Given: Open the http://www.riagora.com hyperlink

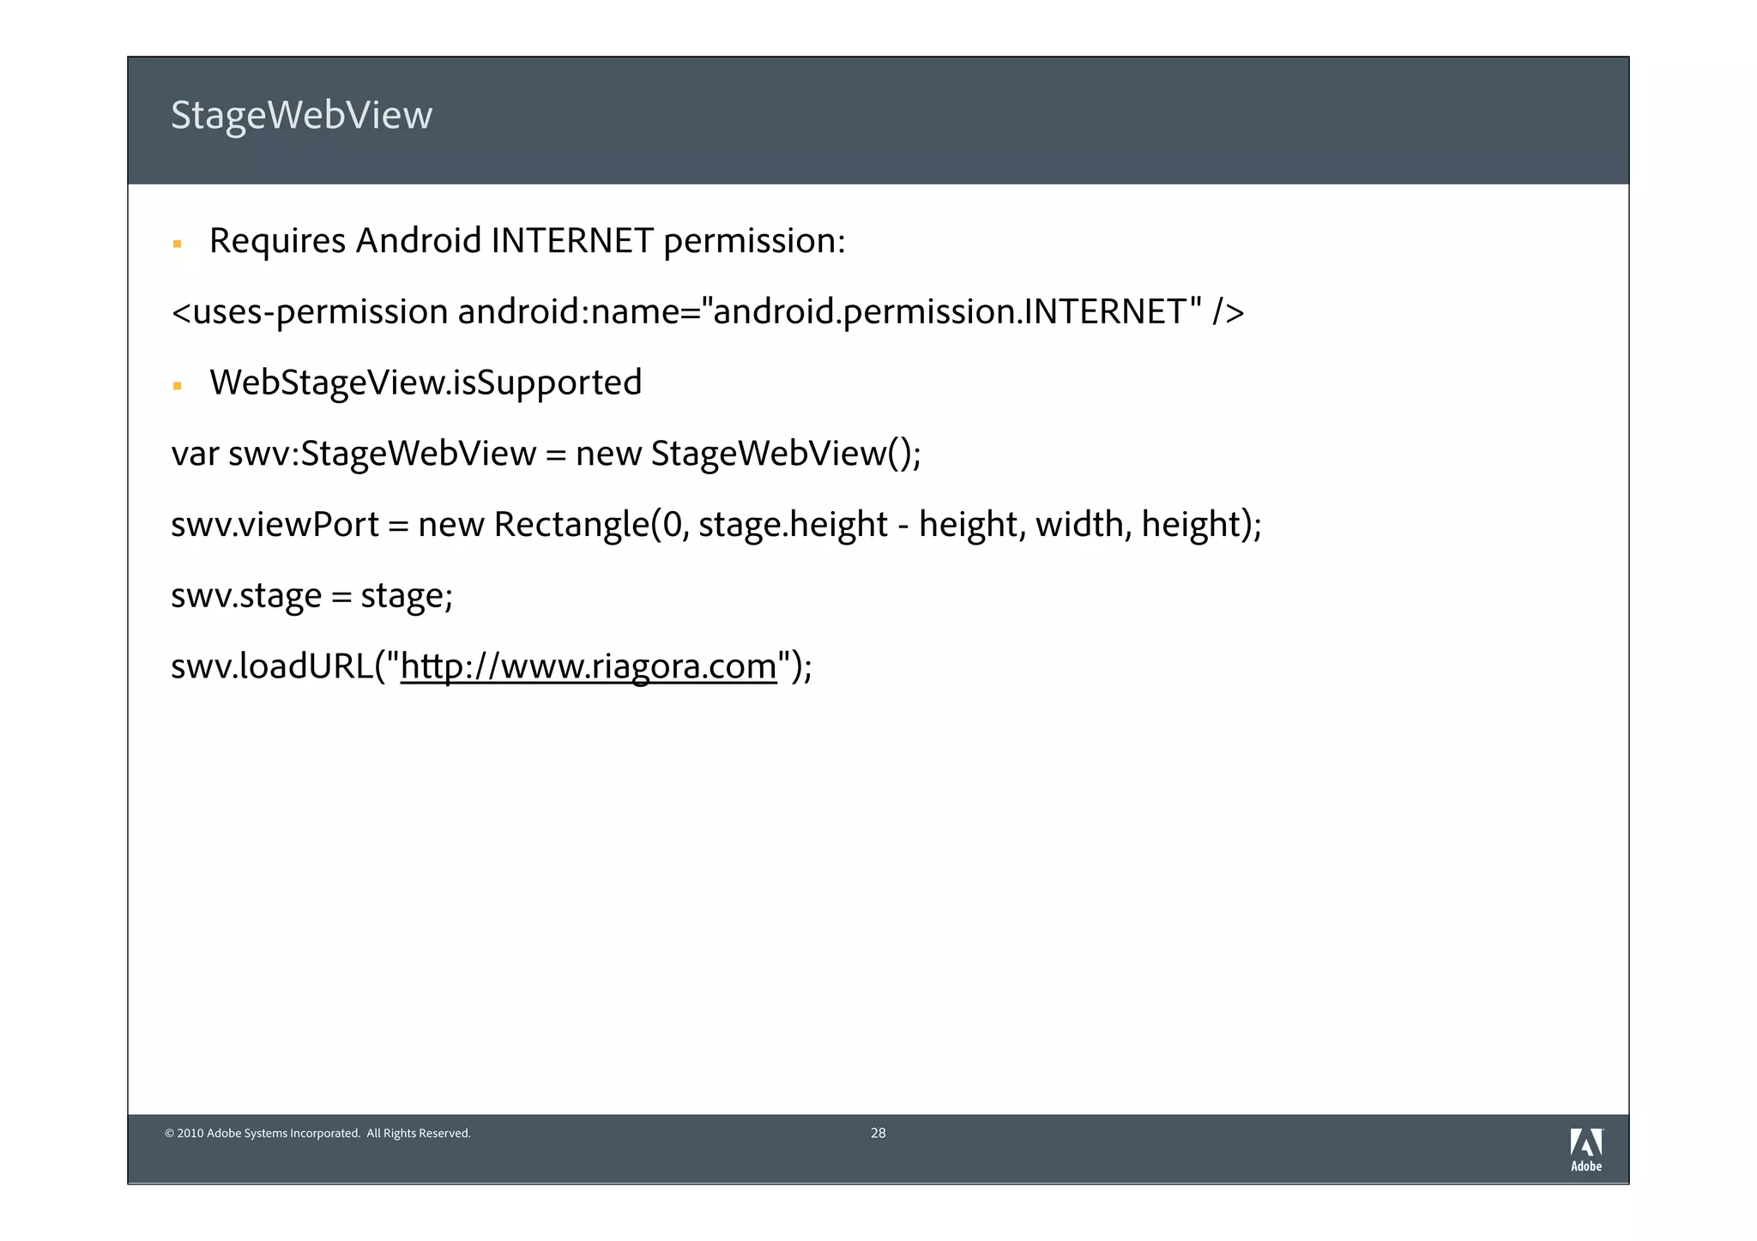Looking at the screenshot, I should coord(589,666).
